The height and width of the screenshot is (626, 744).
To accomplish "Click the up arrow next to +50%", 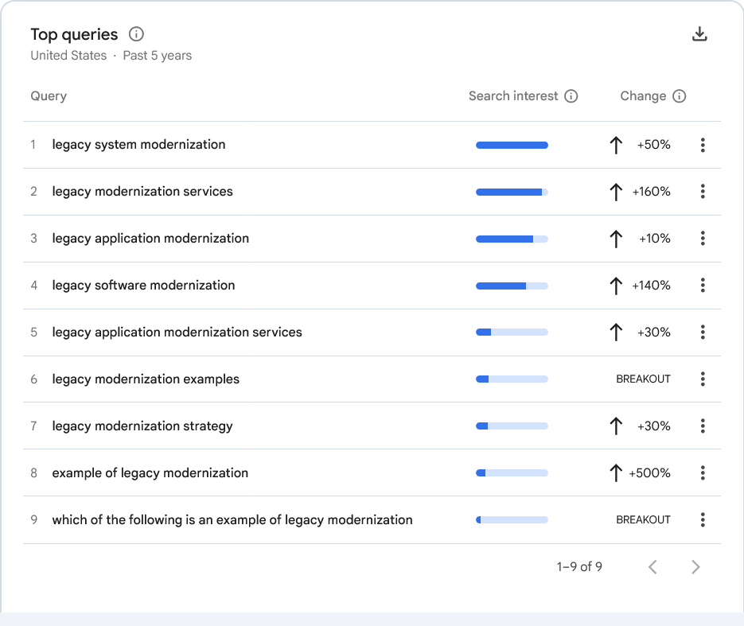I will click(615, 145).
